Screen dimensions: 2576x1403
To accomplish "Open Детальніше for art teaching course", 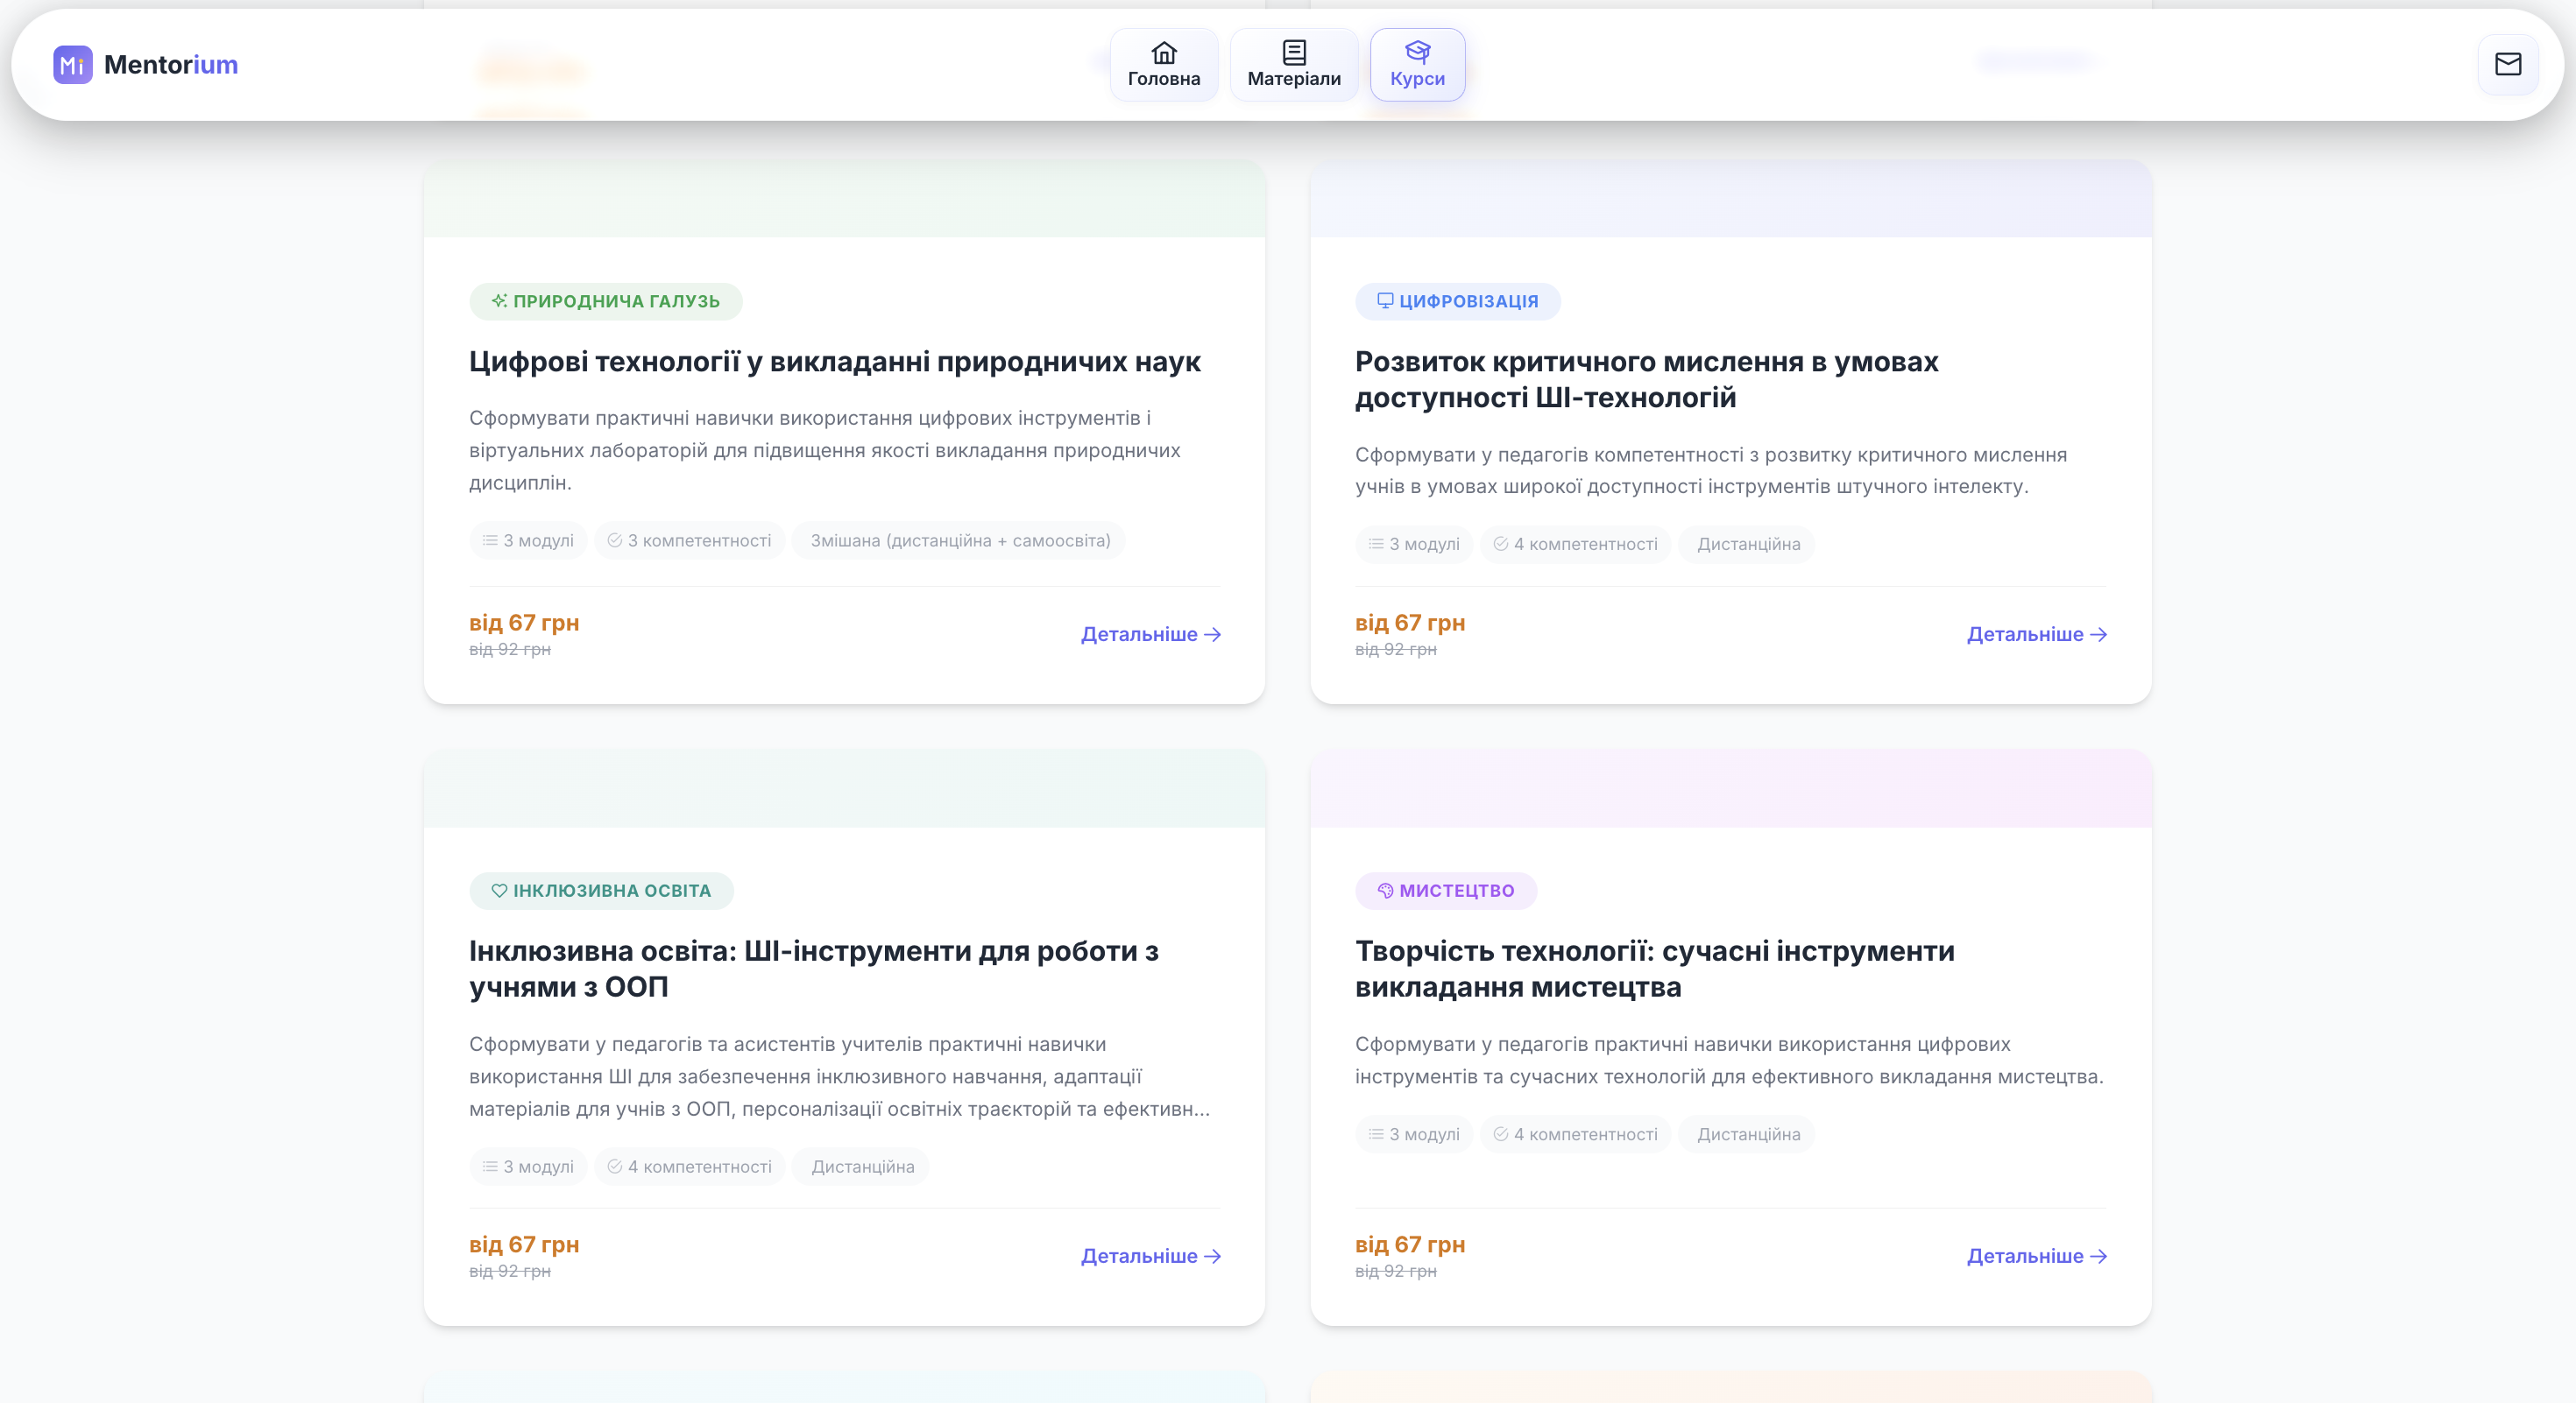I will click(2036, 1255).
